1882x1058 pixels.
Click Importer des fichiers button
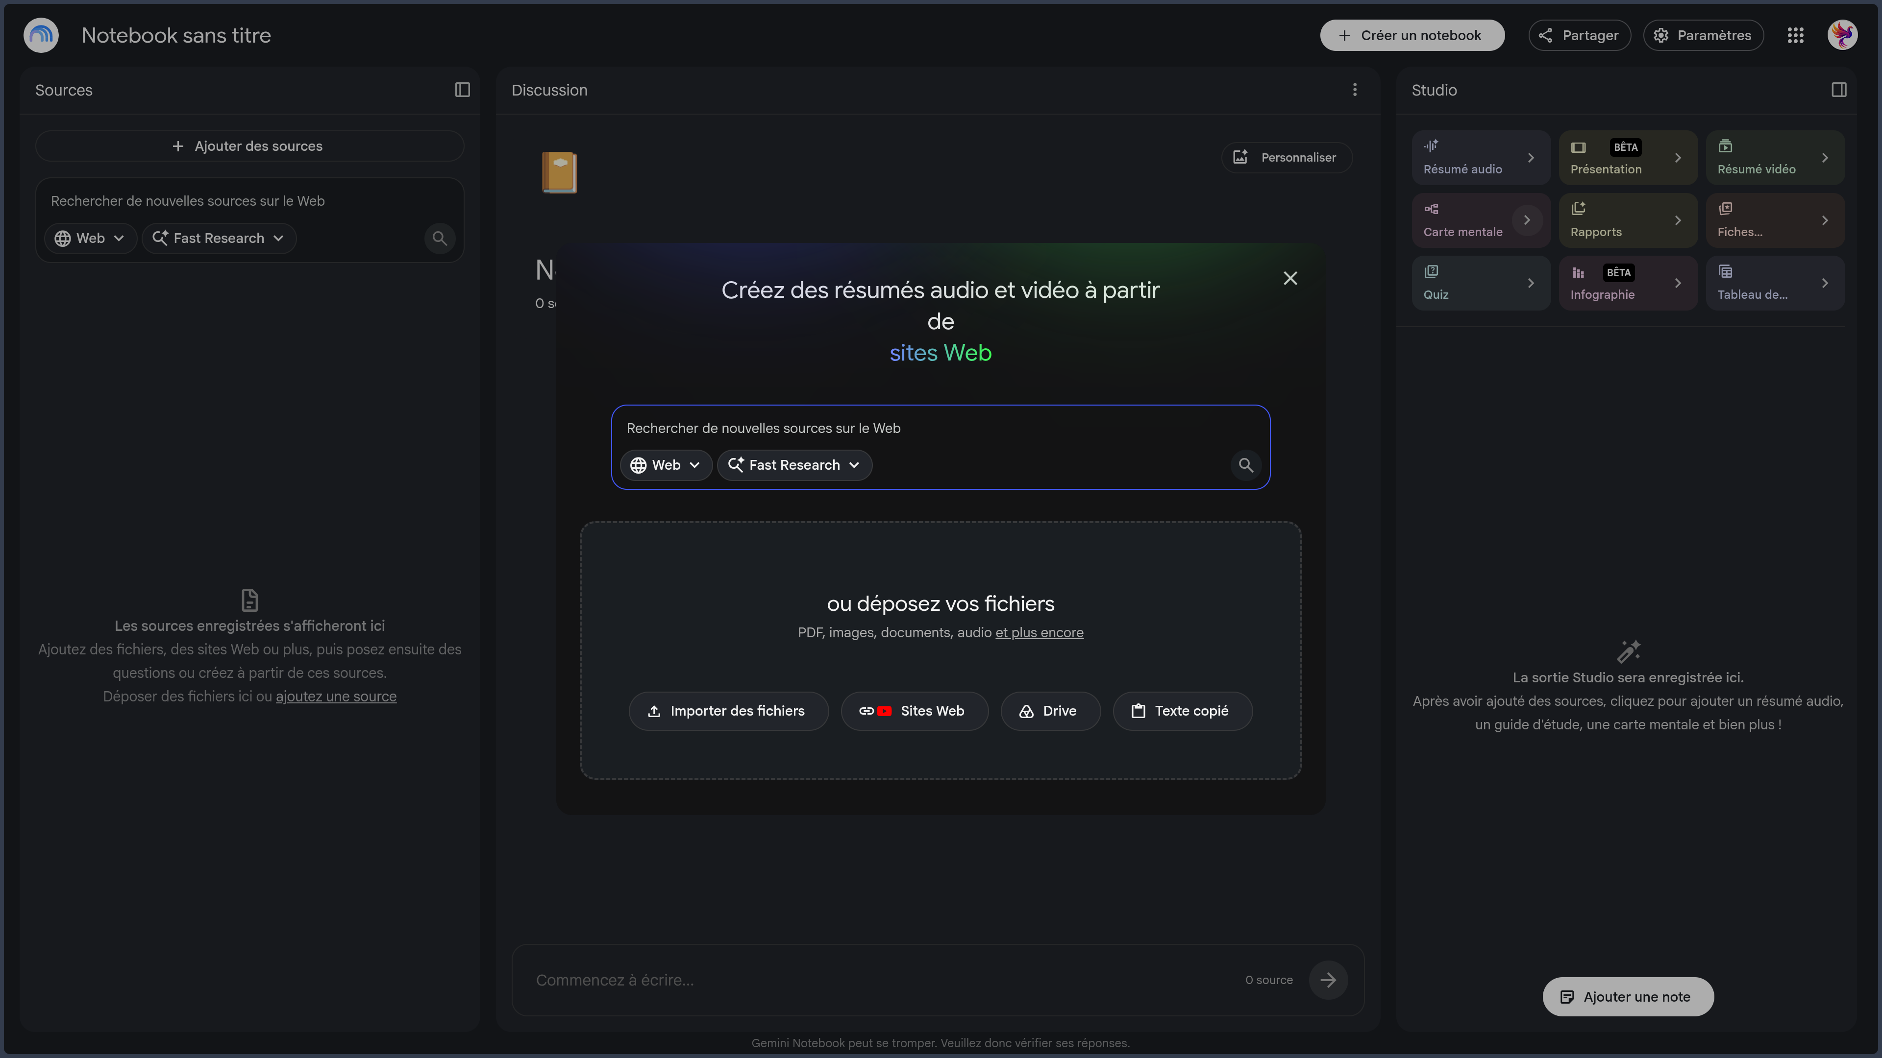(728, 711)
